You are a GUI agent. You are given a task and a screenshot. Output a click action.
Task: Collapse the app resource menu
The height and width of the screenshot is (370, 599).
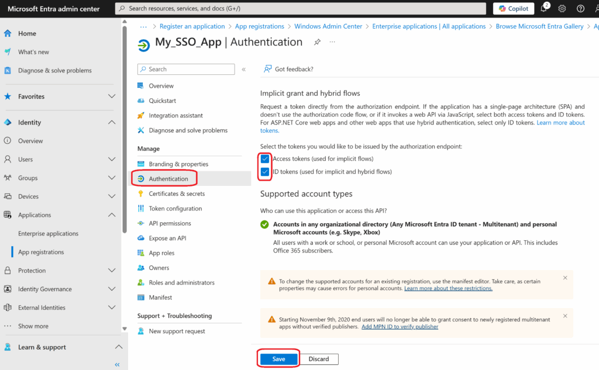click(244, 69)
